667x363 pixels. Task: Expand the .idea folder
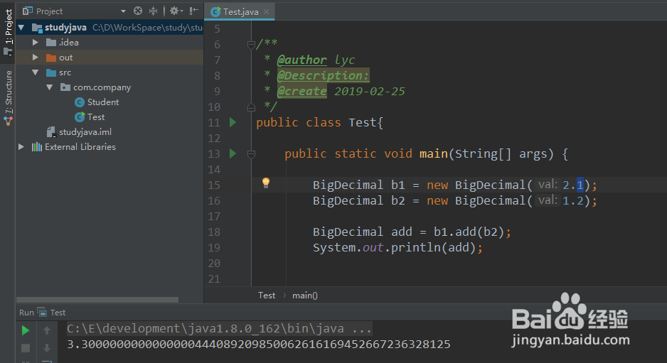click(x=36, y=43)
